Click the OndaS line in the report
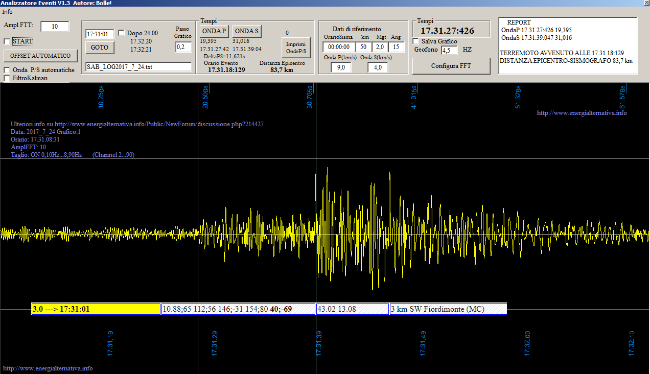This screenshot has width=650, height=374. pos(537,37)
